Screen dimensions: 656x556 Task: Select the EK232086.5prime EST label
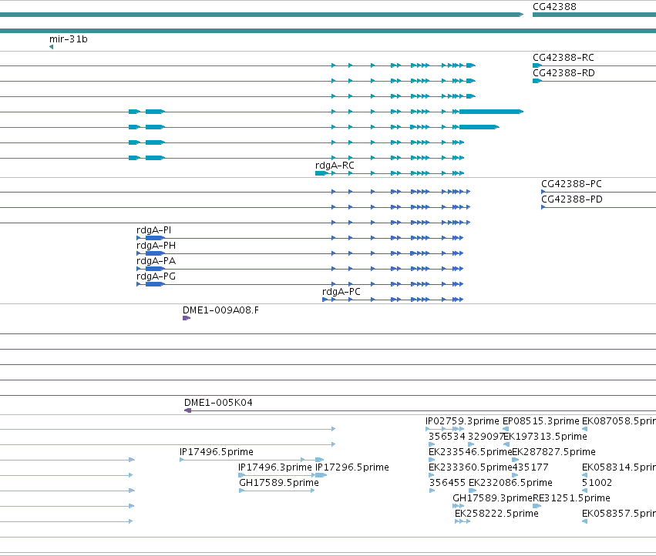(510, 483)
